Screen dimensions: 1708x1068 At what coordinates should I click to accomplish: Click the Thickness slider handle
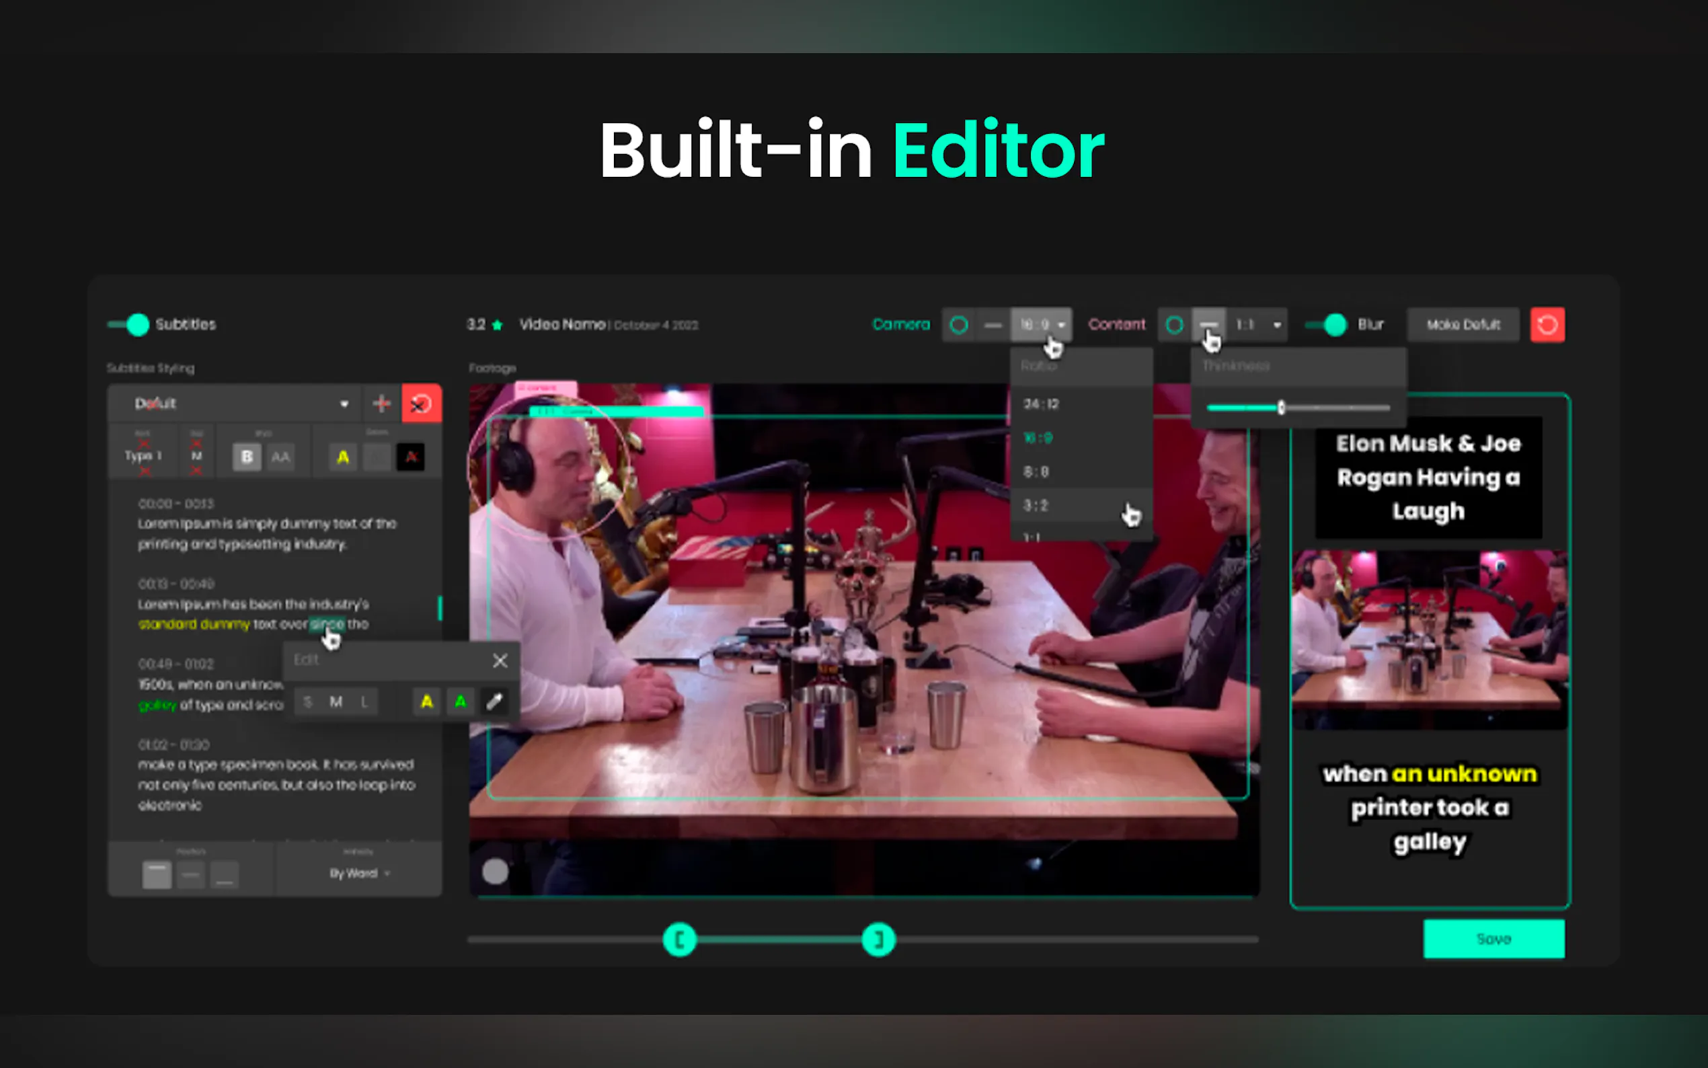tap(1281, 408)
